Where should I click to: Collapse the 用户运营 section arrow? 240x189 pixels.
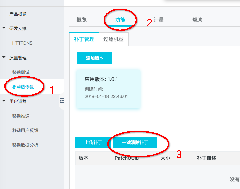pyautogui.click(x=4, y=101)
